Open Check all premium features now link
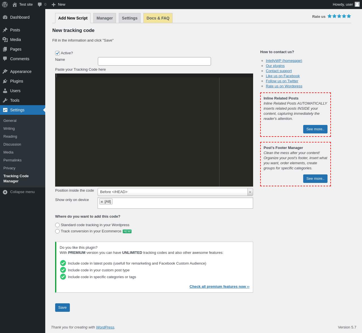The height and width of the screenshot is (333, 362). 219,287
